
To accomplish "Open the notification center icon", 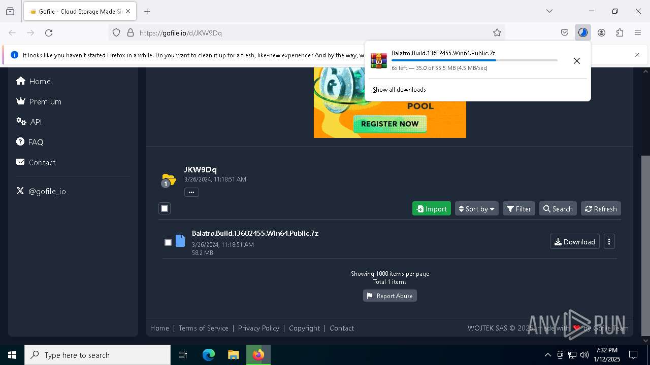I will coord(633,355).
